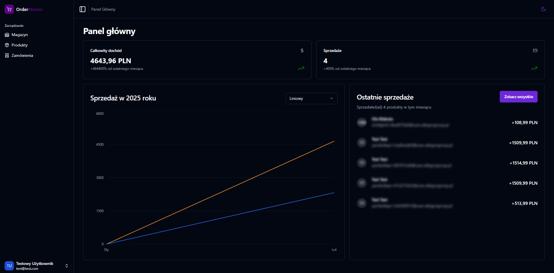The image size is (554, 273).
Task: Click the dollar icon in income card
Action: (302, 51)
